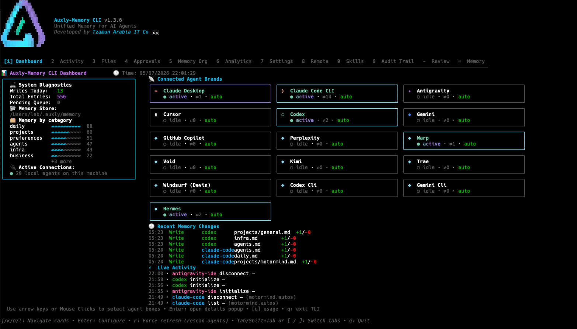The image size is (577, 329).
Task: Open the Files tab
Action: [x=104, y=62]
